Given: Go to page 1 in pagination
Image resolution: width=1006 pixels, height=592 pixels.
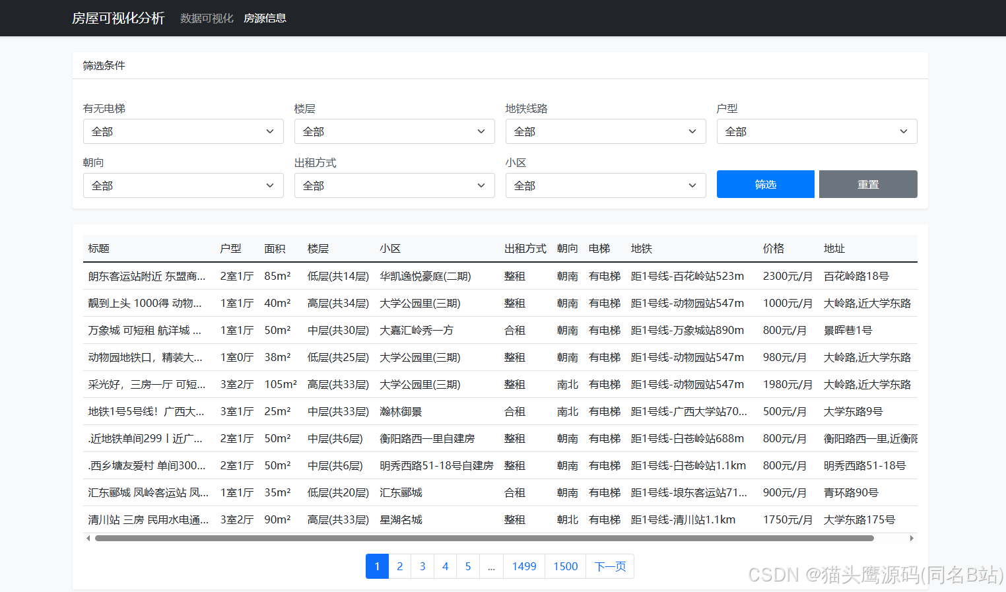Looking at the screenshot, I should [x=377, y=566].
